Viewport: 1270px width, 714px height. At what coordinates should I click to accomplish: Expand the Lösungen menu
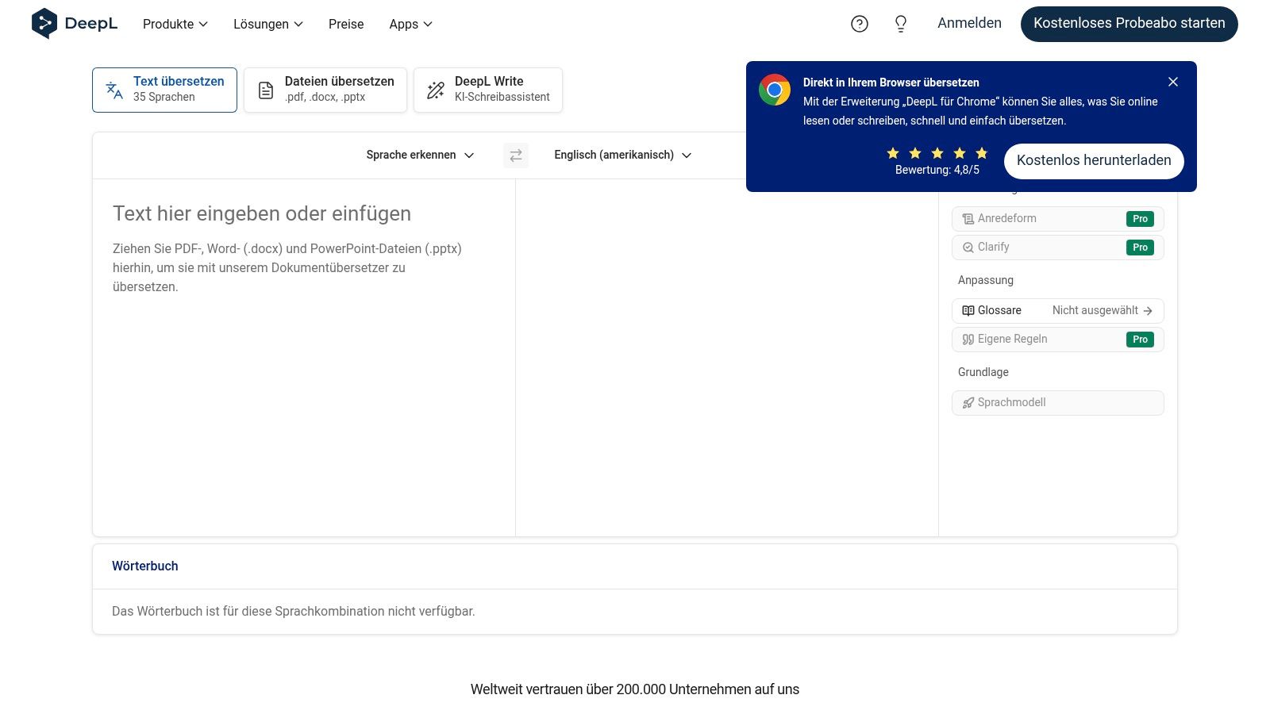[268, 24]
